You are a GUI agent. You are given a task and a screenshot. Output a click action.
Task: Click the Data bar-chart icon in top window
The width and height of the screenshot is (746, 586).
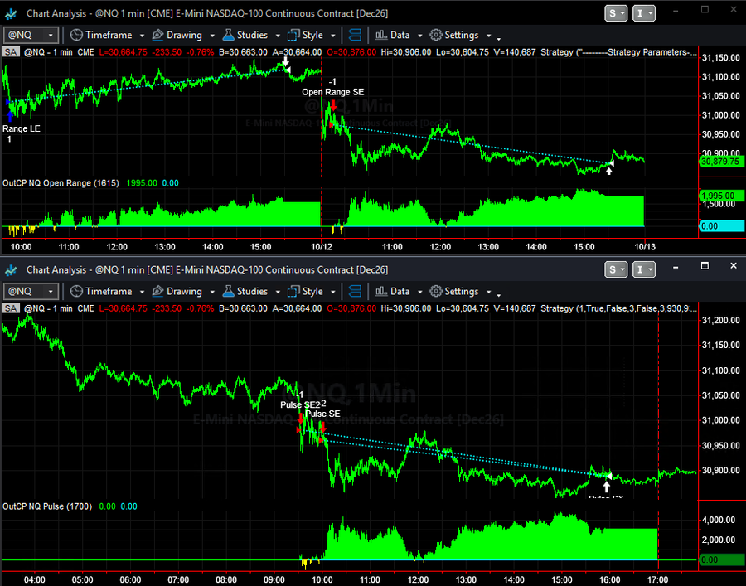[381, 35]
